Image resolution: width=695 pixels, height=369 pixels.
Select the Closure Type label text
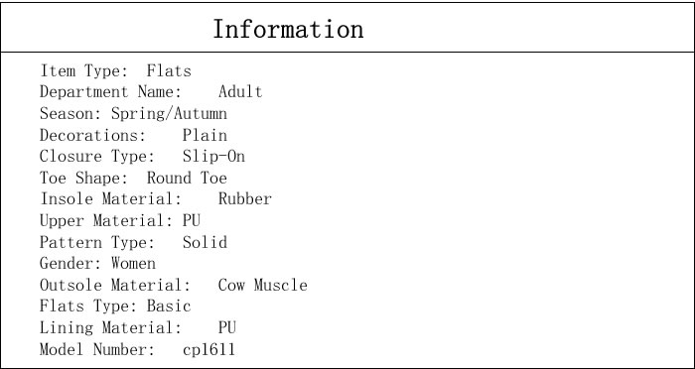(x=97, y=157)
